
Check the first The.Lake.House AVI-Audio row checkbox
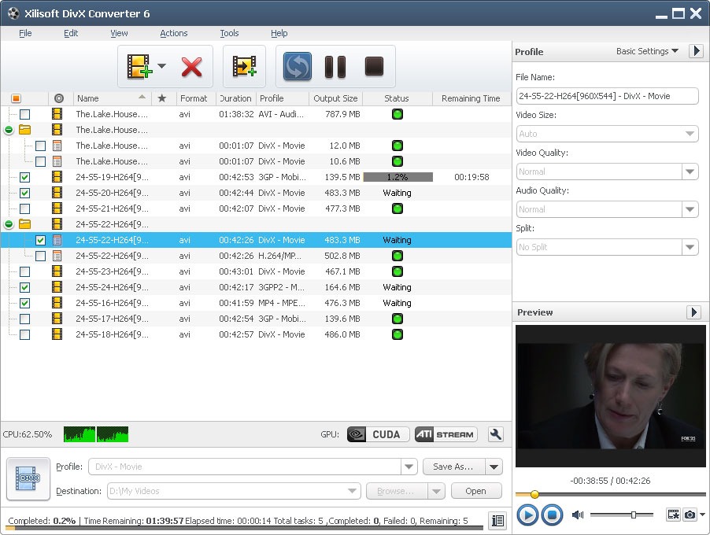pyautogui.click(x=25, y=114)
